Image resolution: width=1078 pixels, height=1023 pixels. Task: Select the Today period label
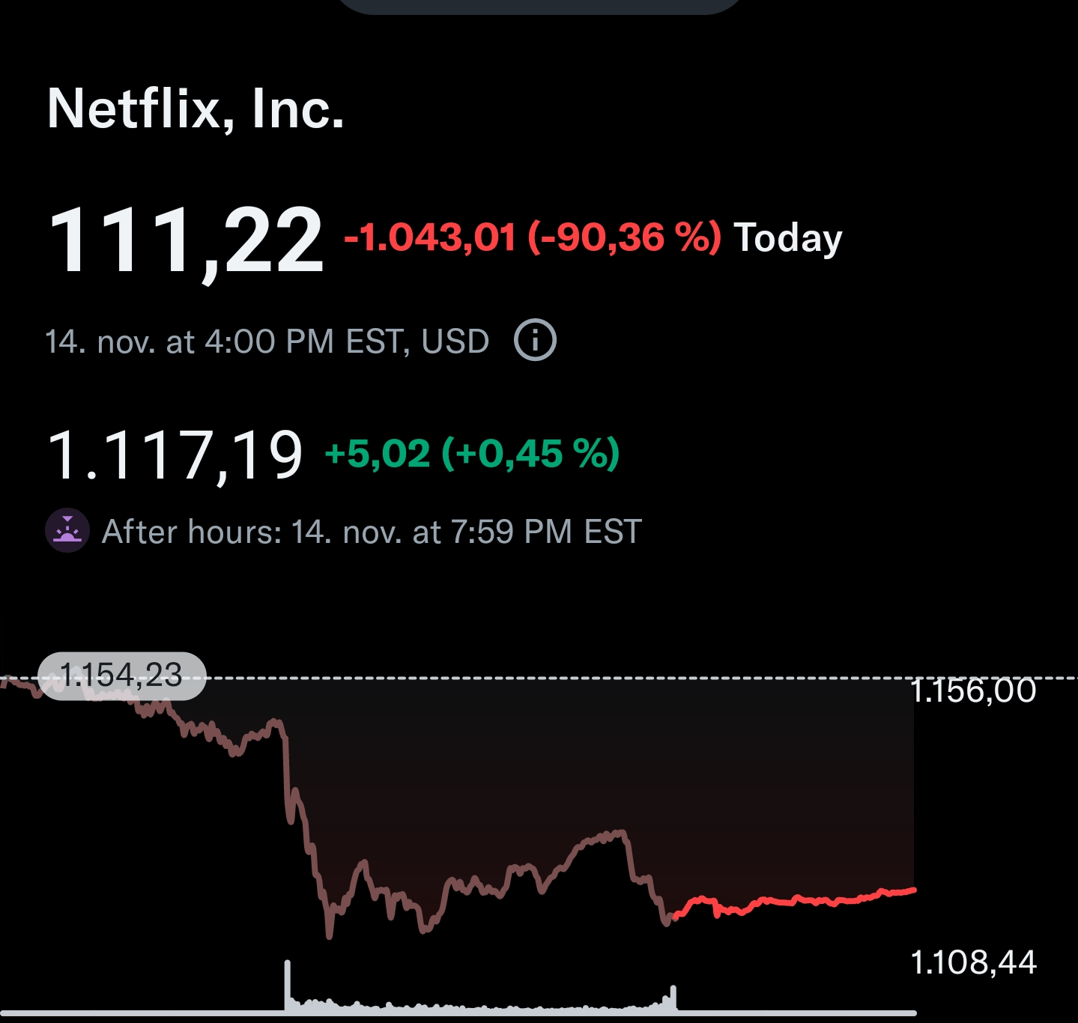[x=787, y=238]
